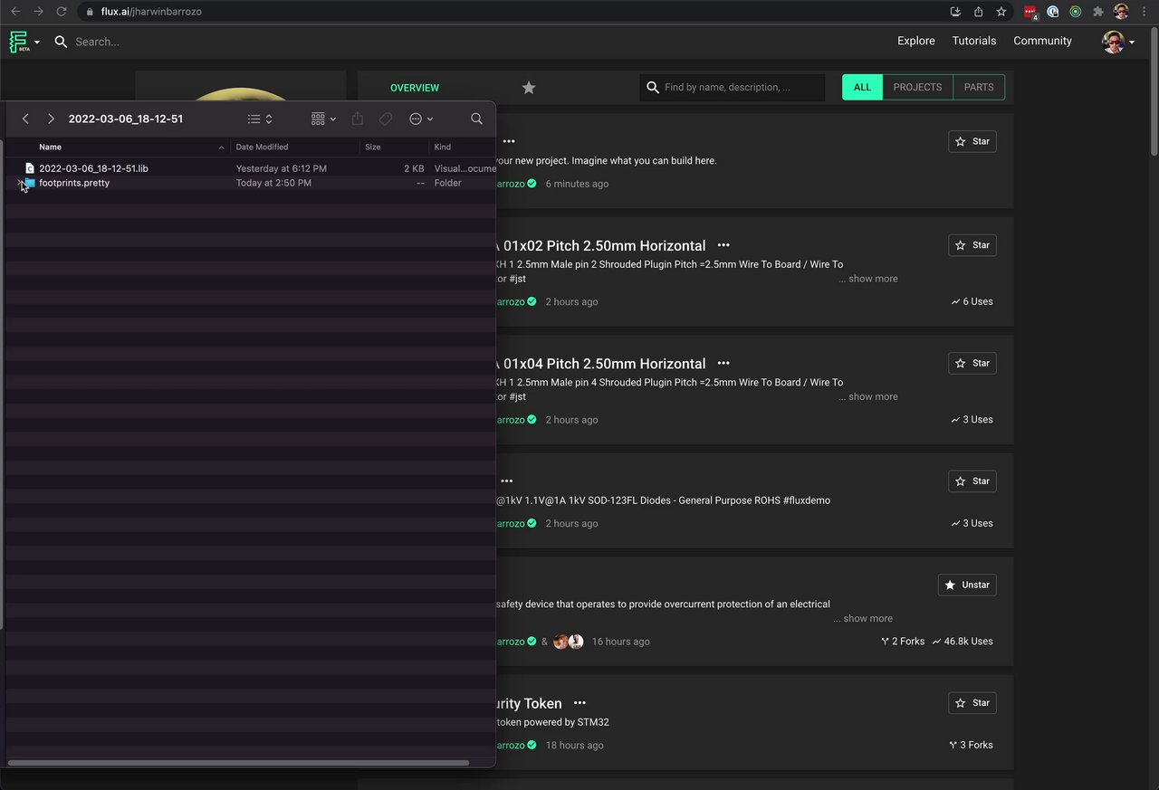Open the Security Token project title

(529, 703)
